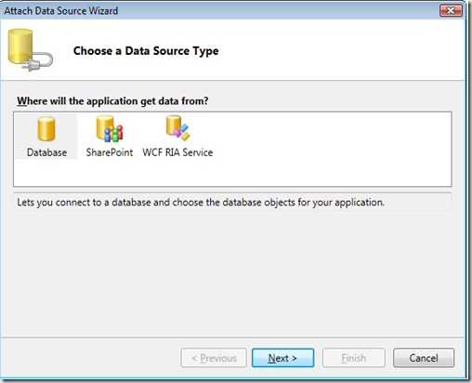
Task: Click the "Choose a Data Source Type" heading
Action: pos(146,51)
